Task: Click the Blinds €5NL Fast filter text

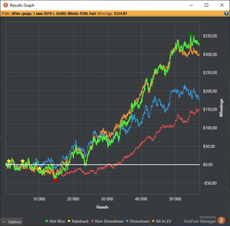Action: click(x=81, y=13)
